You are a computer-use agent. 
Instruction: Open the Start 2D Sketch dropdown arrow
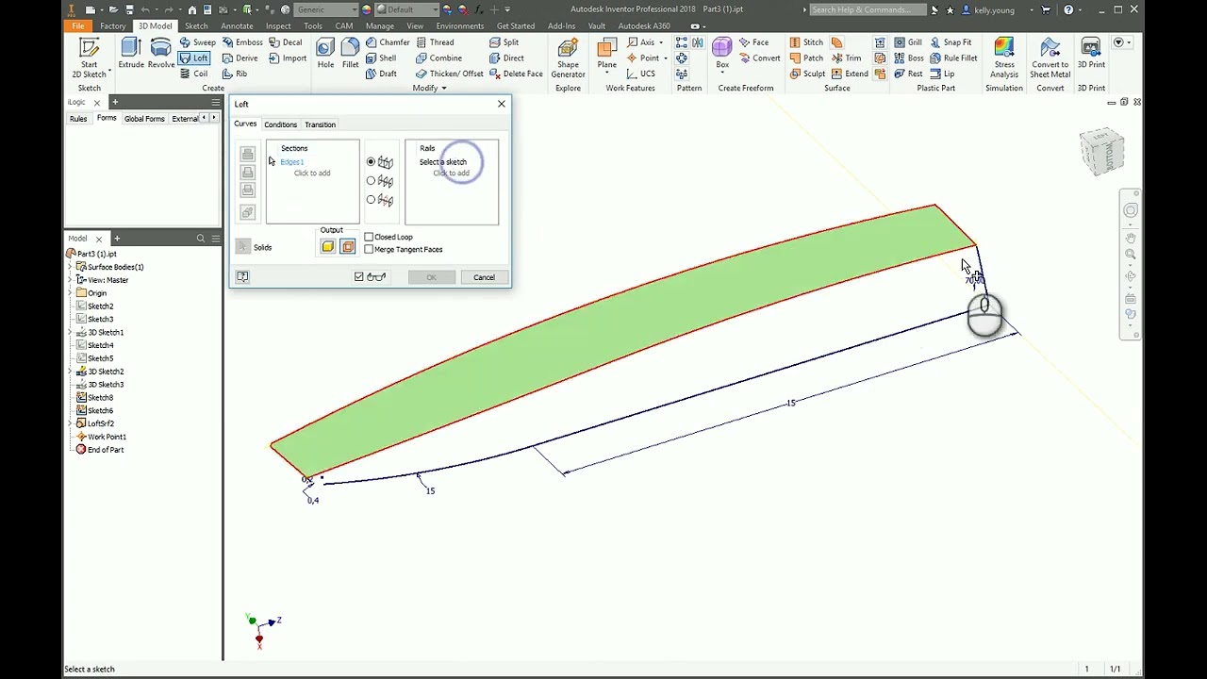coord(109,71)
